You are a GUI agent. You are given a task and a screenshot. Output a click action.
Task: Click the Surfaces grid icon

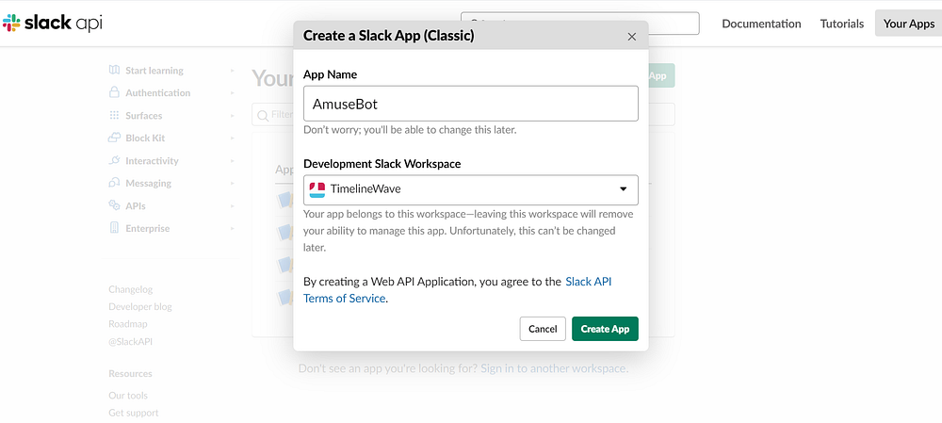[114, 115]
